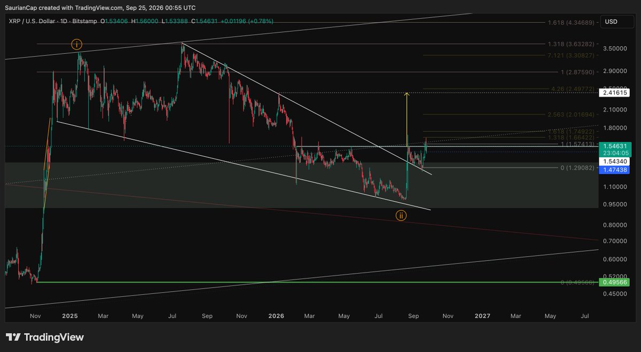Click the 0.60000 price axis tick
The image size is (641, 352).
click(615, 260)
